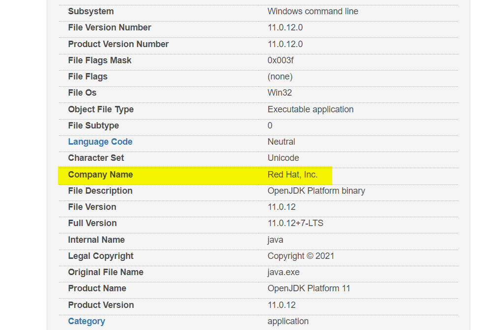The image size is (482, 330).
Task: Click the File Version Number value 11.0.12.0
Action: (x=285, y=27)
